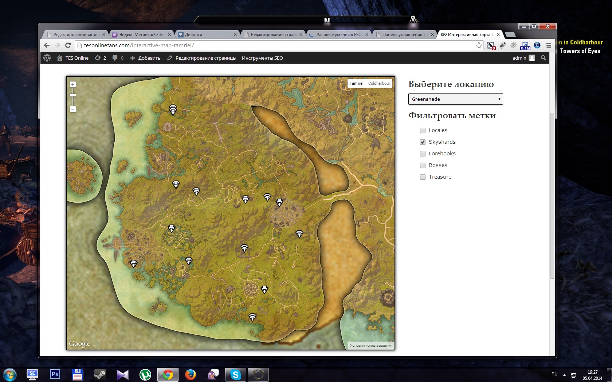Close the Интерактивная карта tab

pyautogui.click(x=498, y=35)
